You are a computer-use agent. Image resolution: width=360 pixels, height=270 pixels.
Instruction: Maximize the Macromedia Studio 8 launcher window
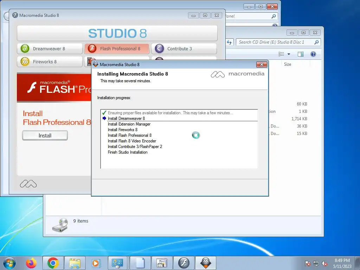point(205,15)
